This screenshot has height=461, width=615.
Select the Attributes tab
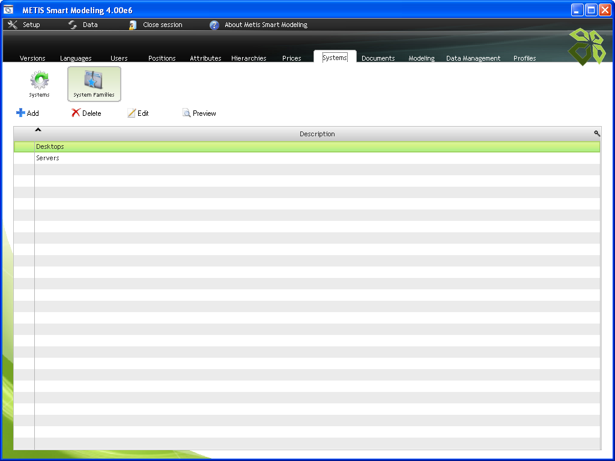[205, 58]
